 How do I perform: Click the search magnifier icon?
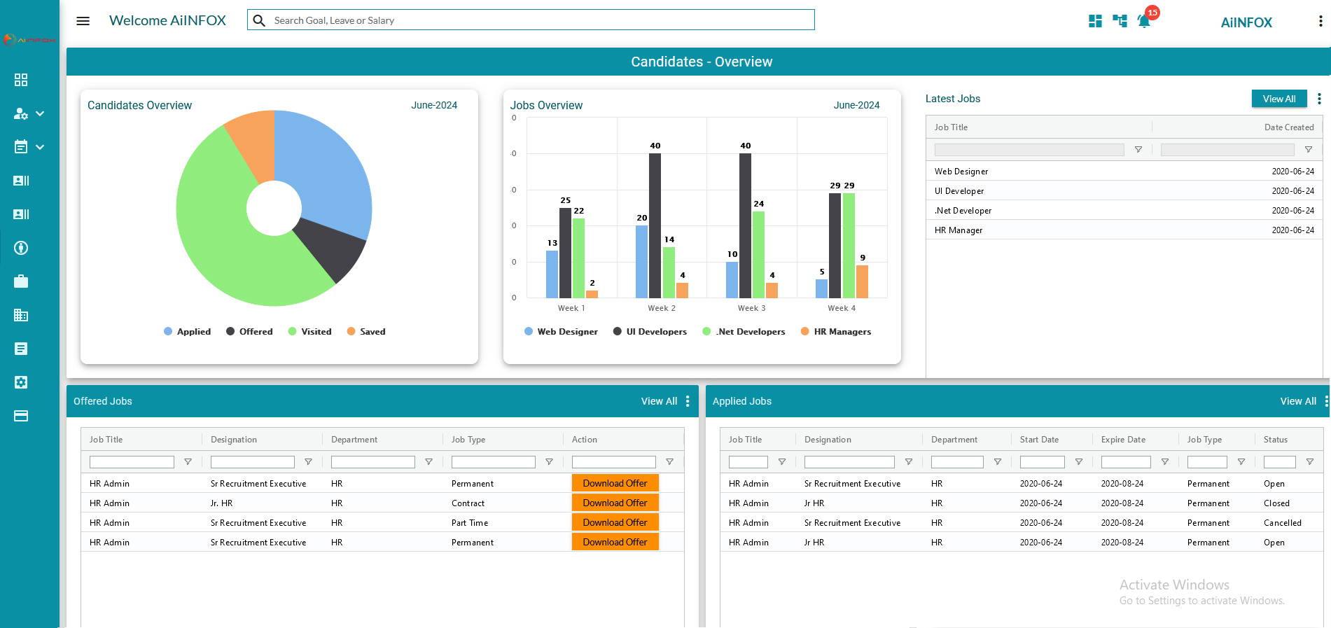259,20
